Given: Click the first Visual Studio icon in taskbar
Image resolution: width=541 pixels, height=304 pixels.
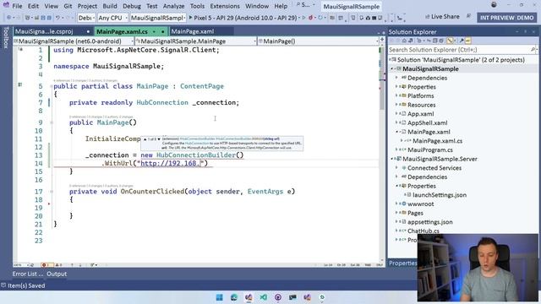Looking at the screenshot, I should [249, 297].
